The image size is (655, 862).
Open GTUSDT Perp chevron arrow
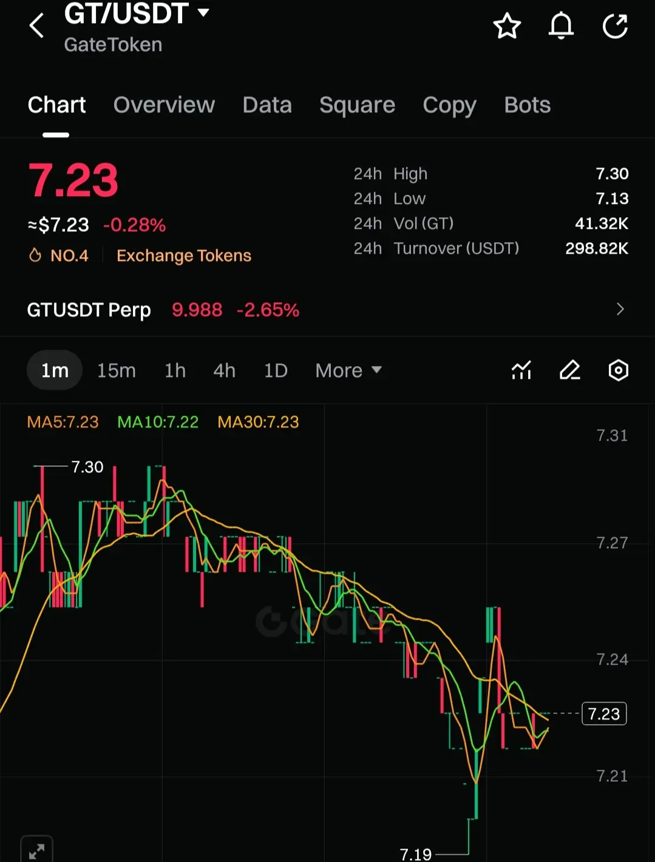[x=620, y=309]
